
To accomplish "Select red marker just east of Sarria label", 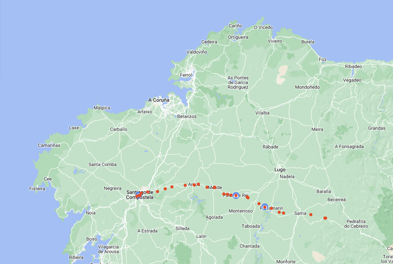I will (x=311, y=215).
